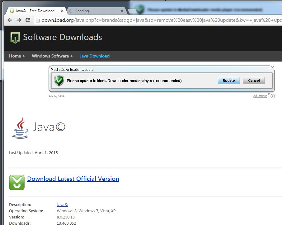Click the Windows 8, Windows 7, Vista, XP text
282x225 pixels.
[86, 211]
